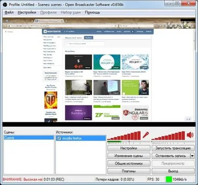The height and width of the screenshot is (185, 198).
Task: Click the green stream status indicator
Action: coord(168,179)
